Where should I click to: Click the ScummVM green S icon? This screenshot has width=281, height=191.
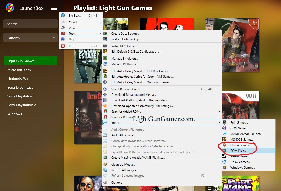click(x=105, y=76)
